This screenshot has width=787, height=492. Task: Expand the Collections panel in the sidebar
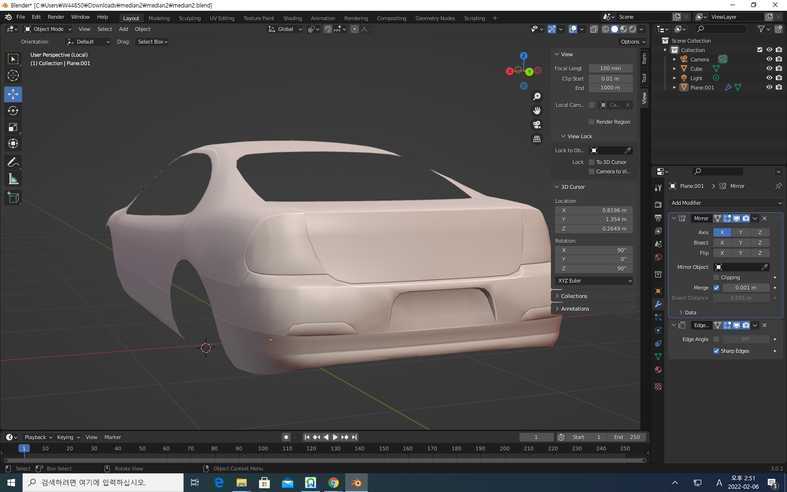pos(574,296)
